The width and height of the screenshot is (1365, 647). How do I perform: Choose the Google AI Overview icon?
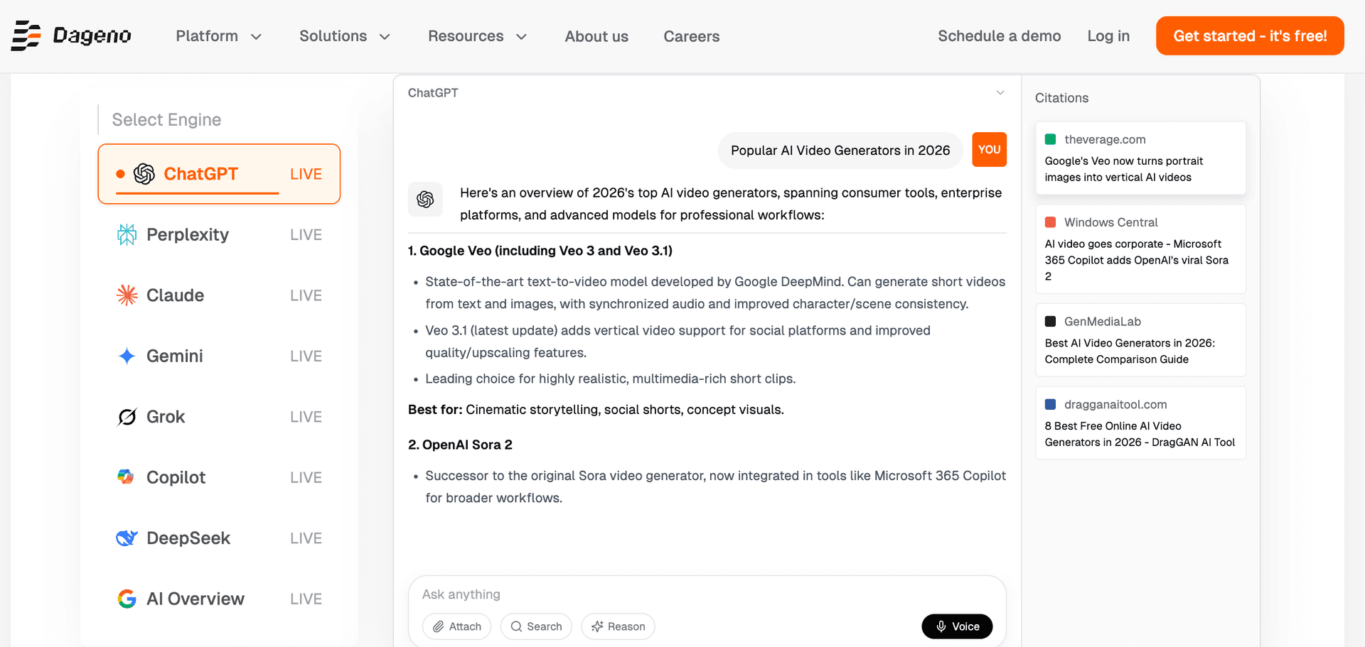(127, 599)
